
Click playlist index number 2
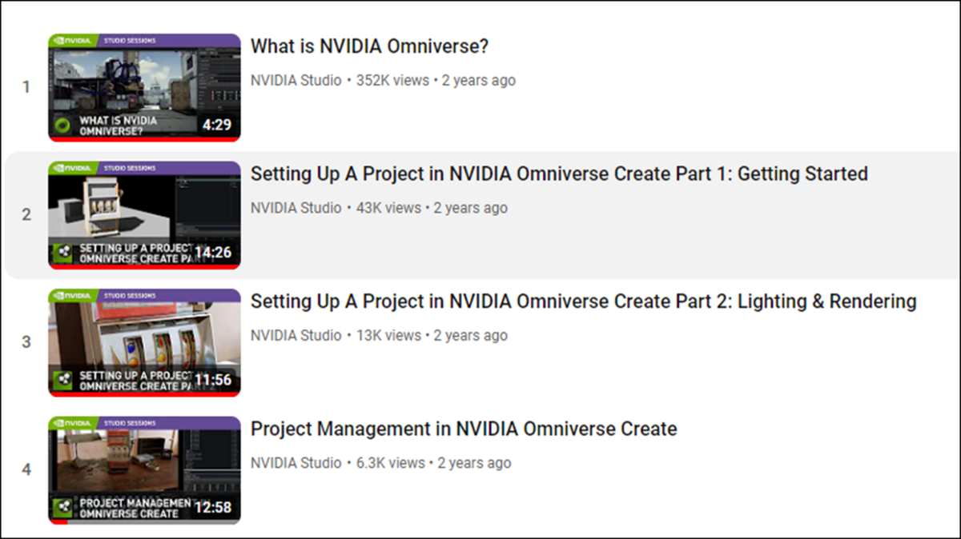pyautogui.click(x=26, y=215)
